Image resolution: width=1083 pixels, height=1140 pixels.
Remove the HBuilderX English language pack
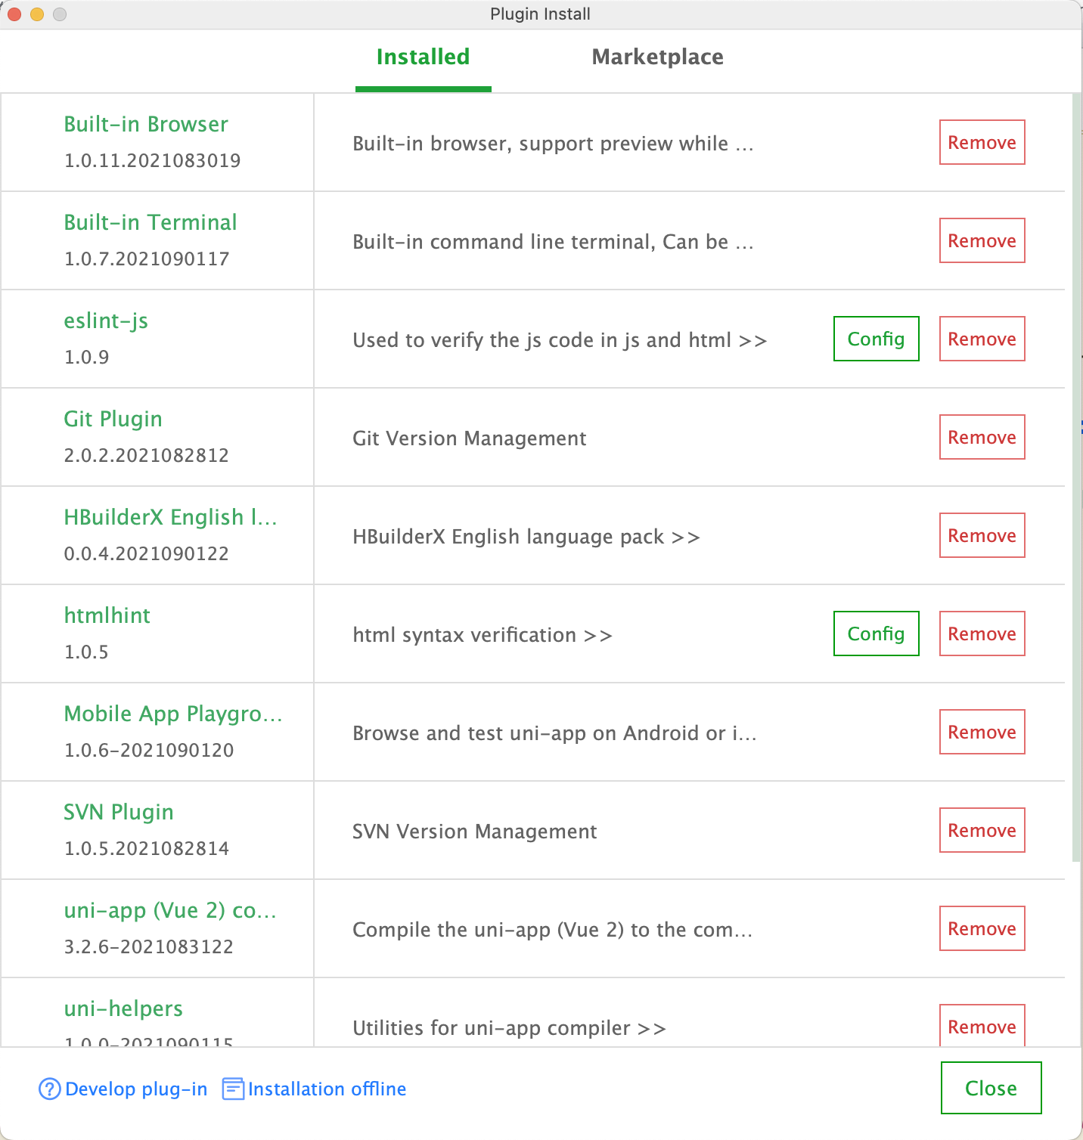click(x=982, y=535)
